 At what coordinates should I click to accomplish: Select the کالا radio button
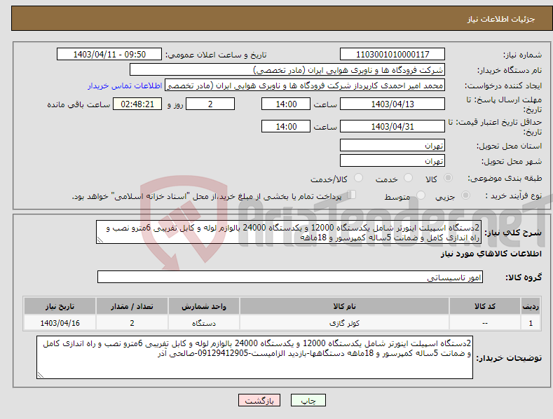coord(448,178)
